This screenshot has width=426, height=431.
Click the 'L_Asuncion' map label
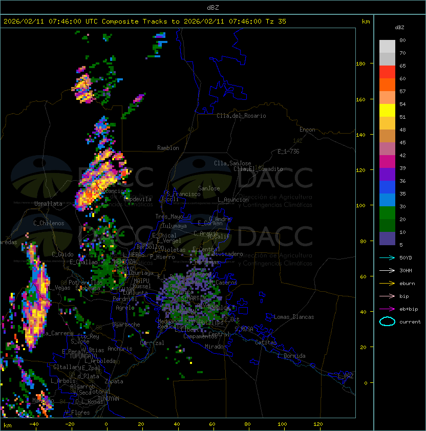[x=233, y=200]
